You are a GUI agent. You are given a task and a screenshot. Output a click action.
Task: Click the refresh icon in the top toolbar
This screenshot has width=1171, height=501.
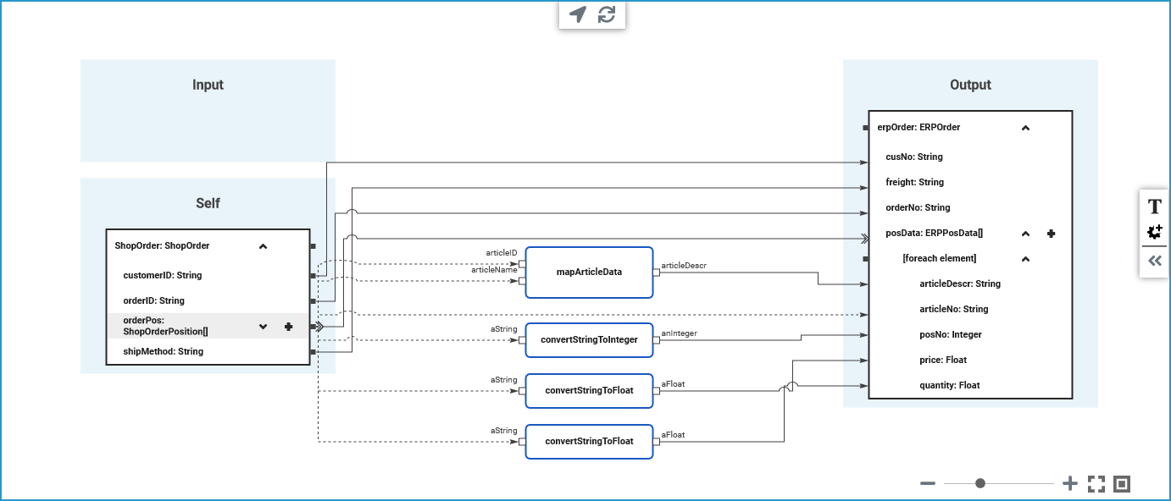coord(605,14)
